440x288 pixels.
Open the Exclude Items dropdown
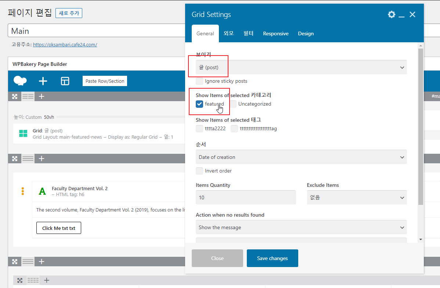[357, 198]
